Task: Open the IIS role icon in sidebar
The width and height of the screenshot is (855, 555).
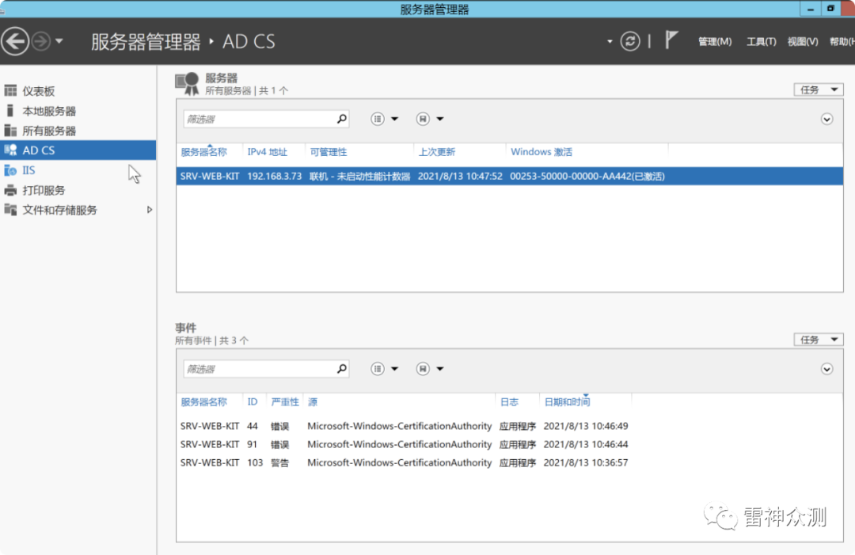Action: click(x=10, y=170)
